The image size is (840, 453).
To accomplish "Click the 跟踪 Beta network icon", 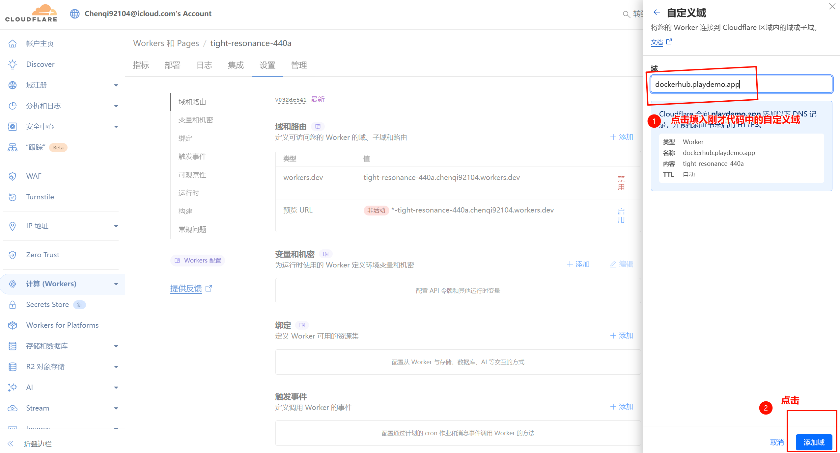I will (13, 147).
